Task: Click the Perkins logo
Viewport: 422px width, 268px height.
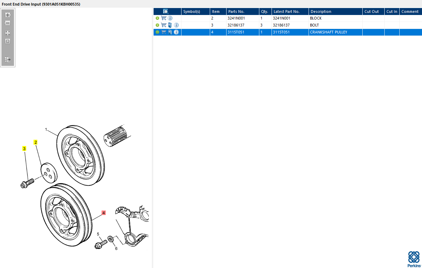Action: [414, 259]
